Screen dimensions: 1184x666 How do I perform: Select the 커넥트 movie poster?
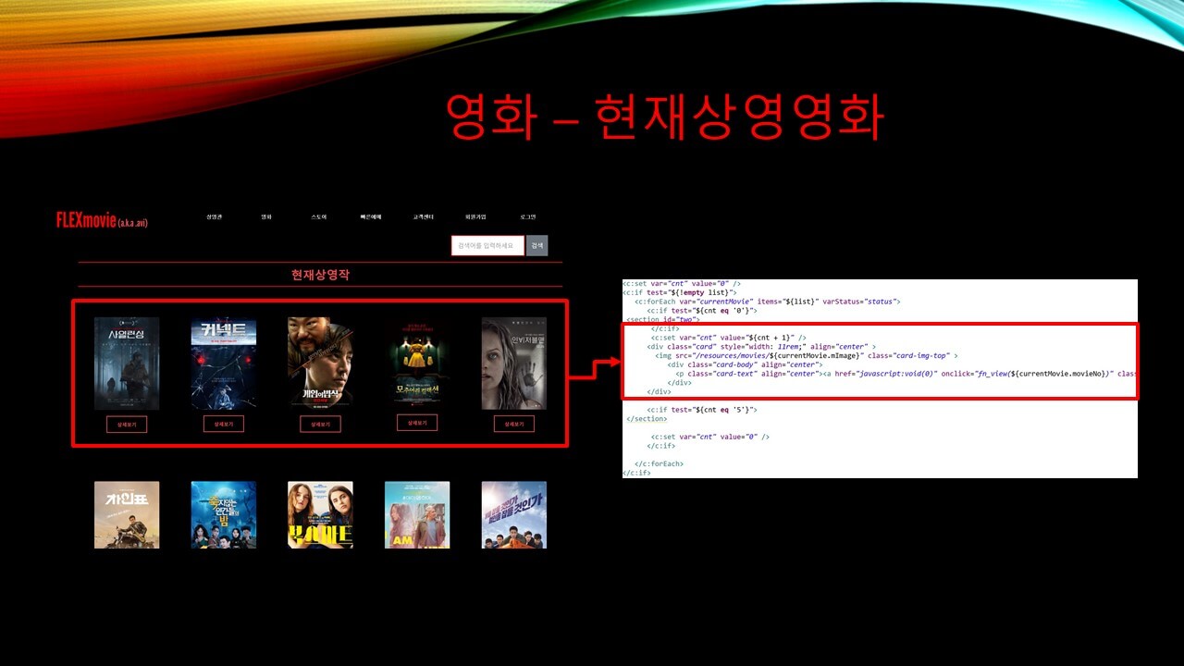point(224,364)
